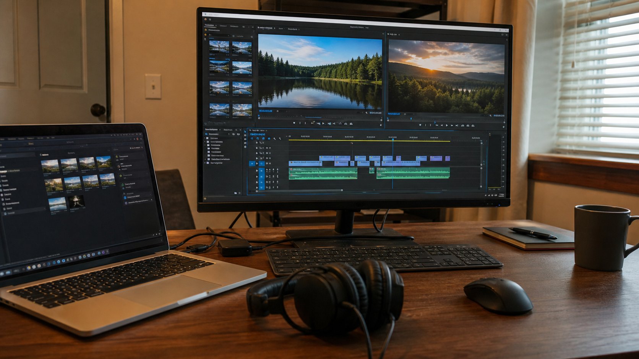Expand the last folder in the project bin tree

coord(205,163)
